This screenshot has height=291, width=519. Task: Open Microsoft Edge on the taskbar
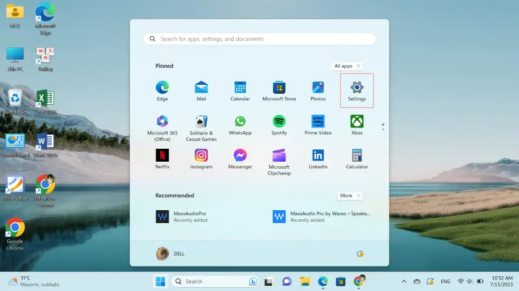coord(322,281)
